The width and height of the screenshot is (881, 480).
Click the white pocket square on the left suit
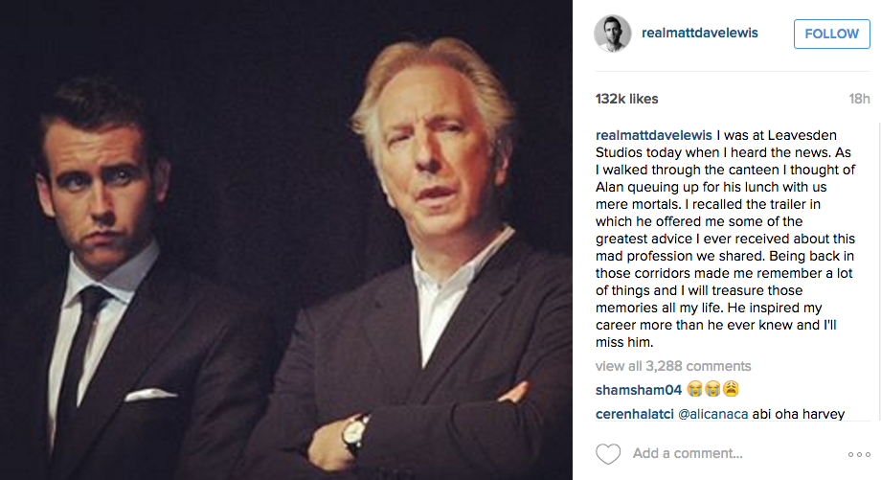point(151,394)
